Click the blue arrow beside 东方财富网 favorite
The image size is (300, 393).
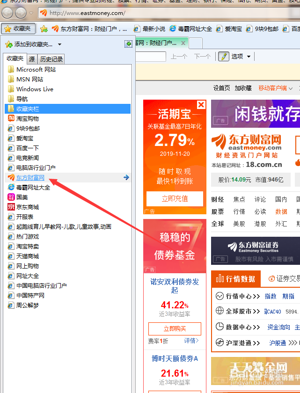[126, 177]
